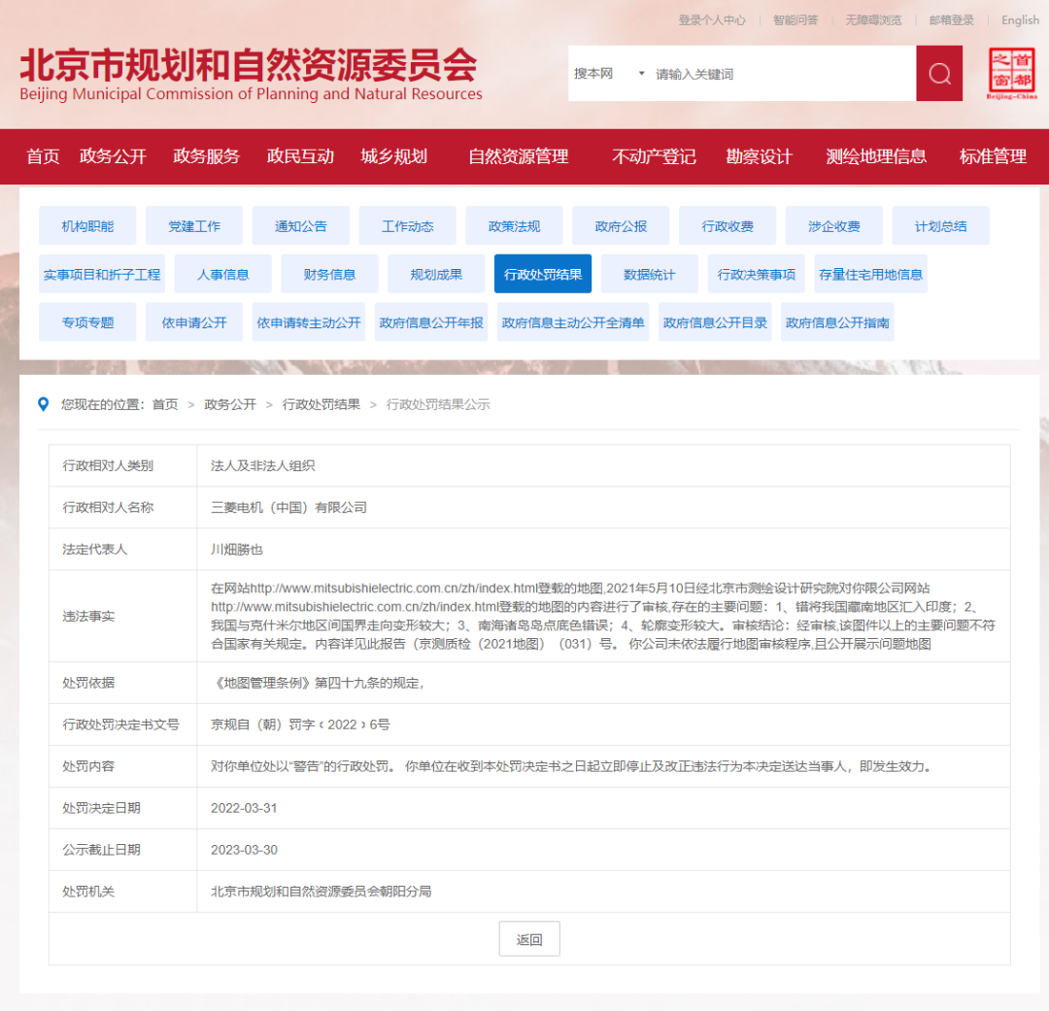Select the 实事项目和折子工程 category tab
This screenshot has width=1049, height=1011.
coord(102,274)
